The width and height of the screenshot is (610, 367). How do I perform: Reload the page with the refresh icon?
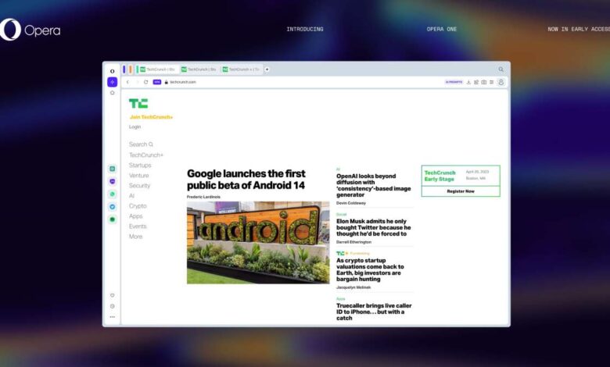click(146, 82)
